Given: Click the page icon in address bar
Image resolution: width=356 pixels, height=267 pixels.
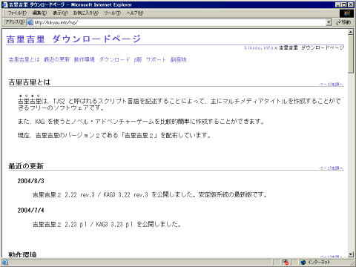Looking at the screenshot, I should (x=30, y=22).
